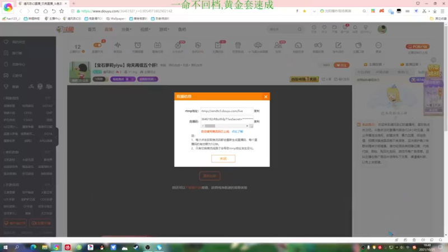Click the stream key scrollbar left arrow
The height and width of the screenshot is (252, 448).
click(203, 126)
